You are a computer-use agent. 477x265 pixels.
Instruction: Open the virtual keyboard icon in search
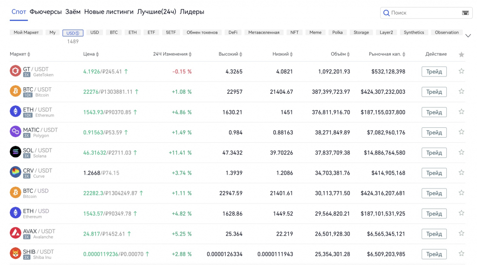pos(465,13)
